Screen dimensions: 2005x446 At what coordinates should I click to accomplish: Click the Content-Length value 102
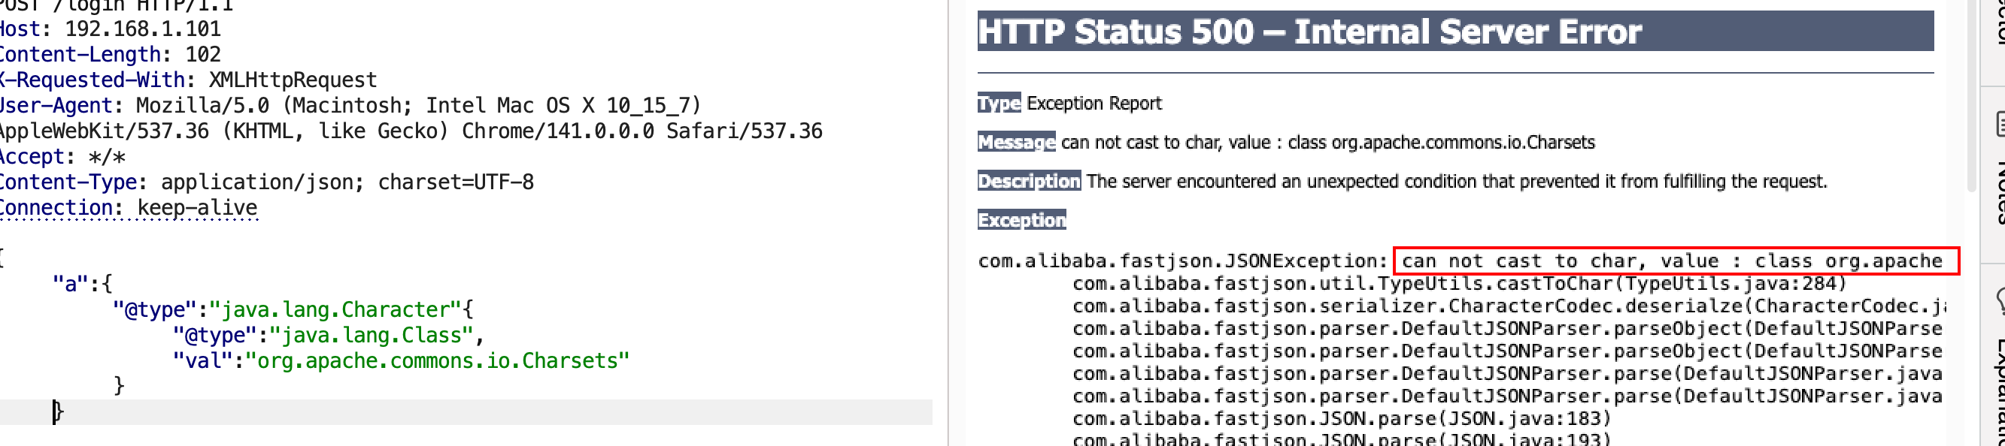pyautogui.click(x=202, y=54)
